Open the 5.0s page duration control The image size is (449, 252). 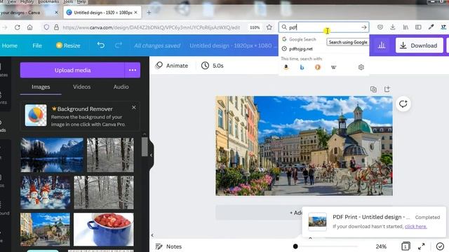coord(213,66)
